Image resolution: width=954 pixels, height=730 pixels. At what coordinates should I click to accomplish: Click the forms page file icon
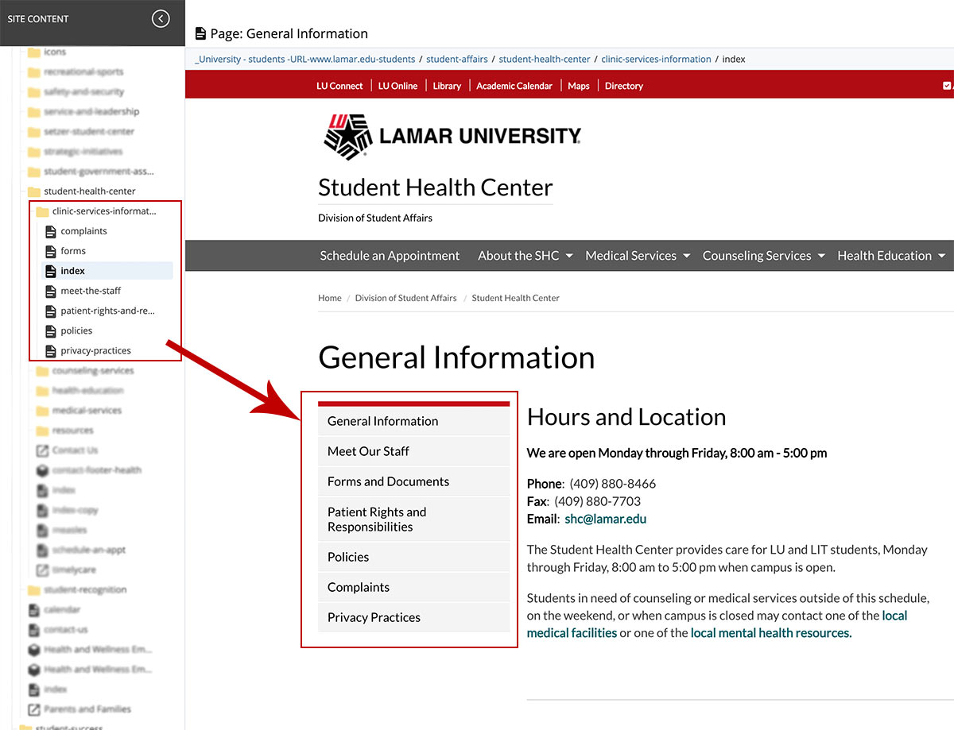click(51, 251)
